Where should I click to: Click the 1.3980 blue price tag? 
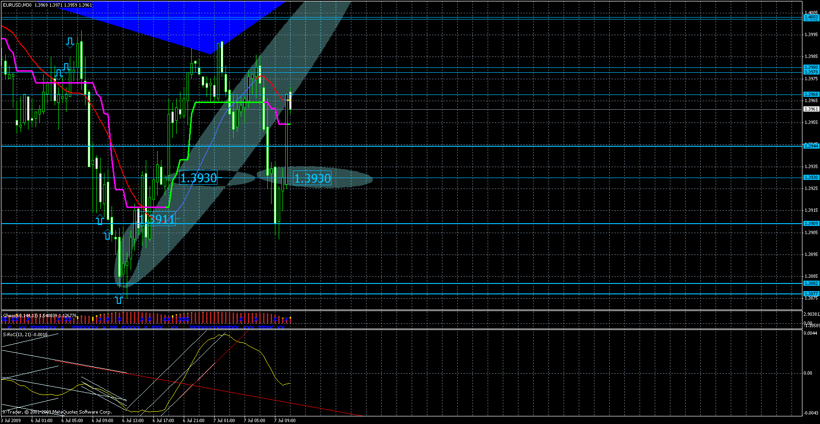tap(811, 67)
